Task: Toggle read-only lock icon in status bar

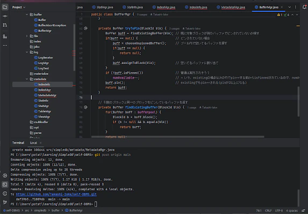Action: click(x=303, y=210)
